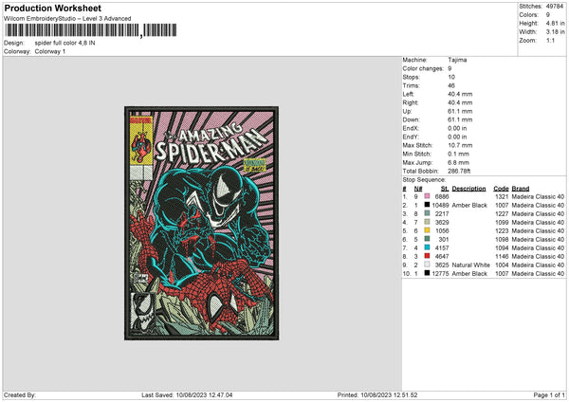Click the 'Right:' value 40.4 mm
Viewport: 569px width, 402px height.
coord(460,102)
